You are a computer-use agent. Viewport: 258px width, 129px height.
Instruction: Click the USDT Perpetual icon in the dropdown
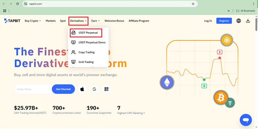pyautogui.click(x=73, y=33)
